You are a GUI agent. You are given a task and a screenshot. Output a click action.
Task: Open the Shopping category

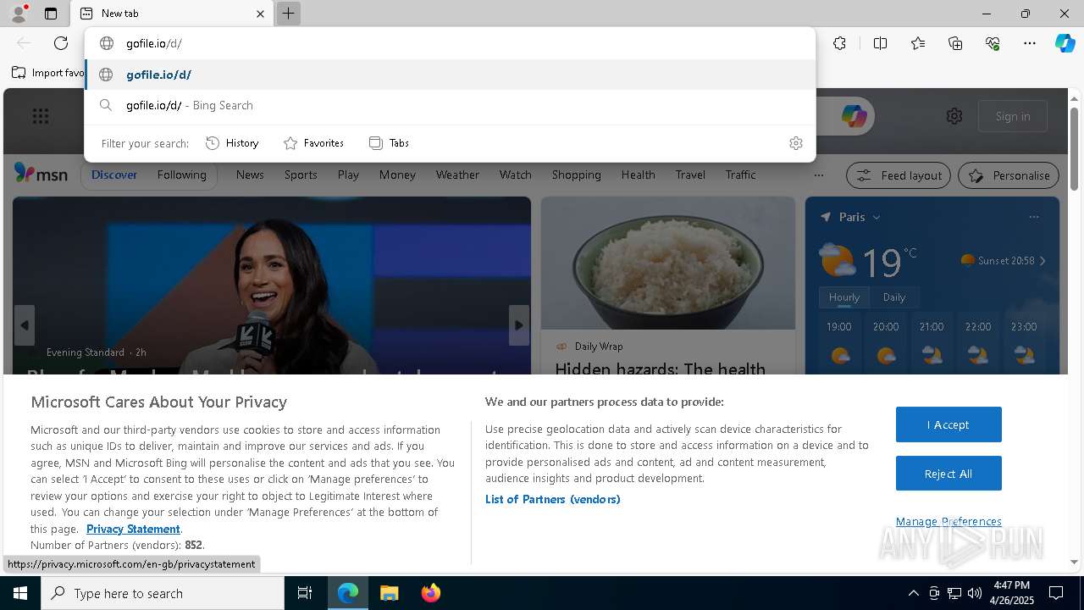point(576,175)
